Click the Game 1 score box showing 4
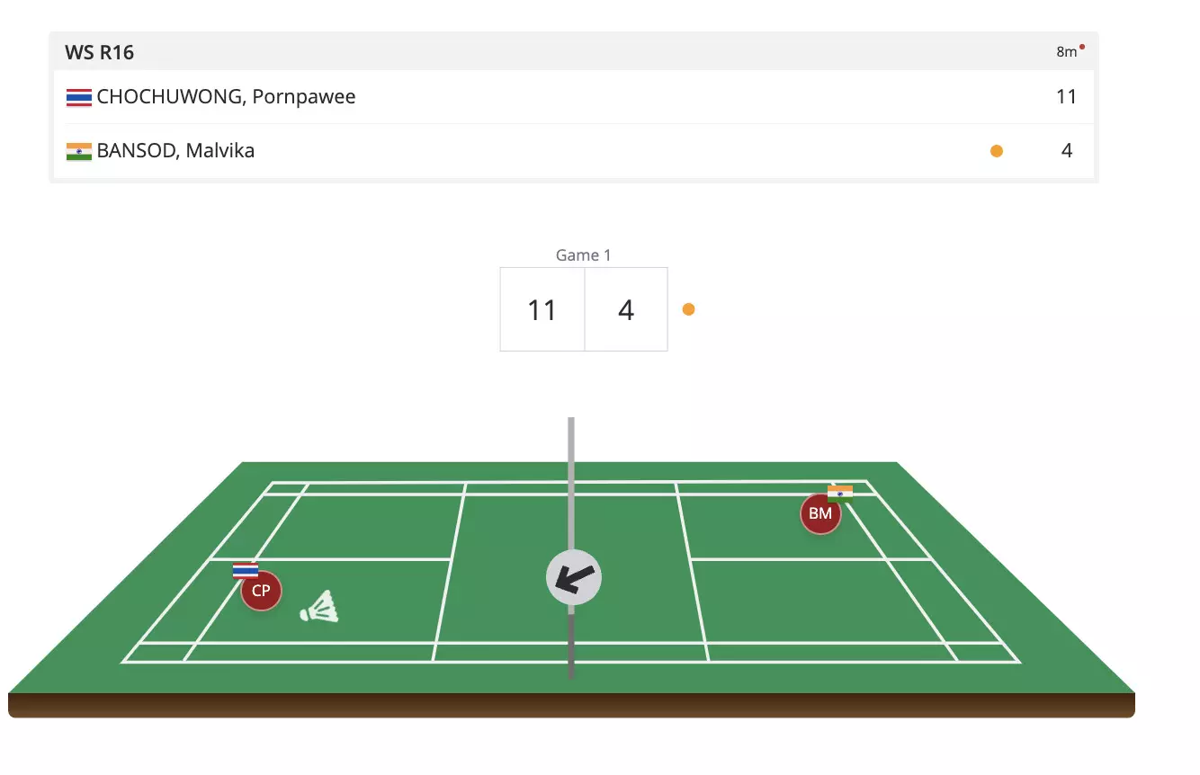The width and height of the screenshot is (1200, 775). (x=626, y=309)
